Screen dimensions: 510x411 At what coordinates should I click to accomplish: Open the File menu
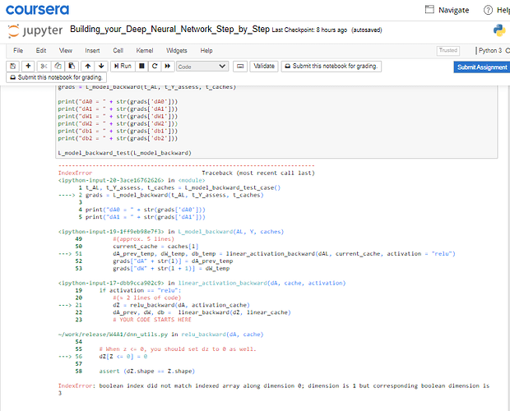[x=16, y=50]
